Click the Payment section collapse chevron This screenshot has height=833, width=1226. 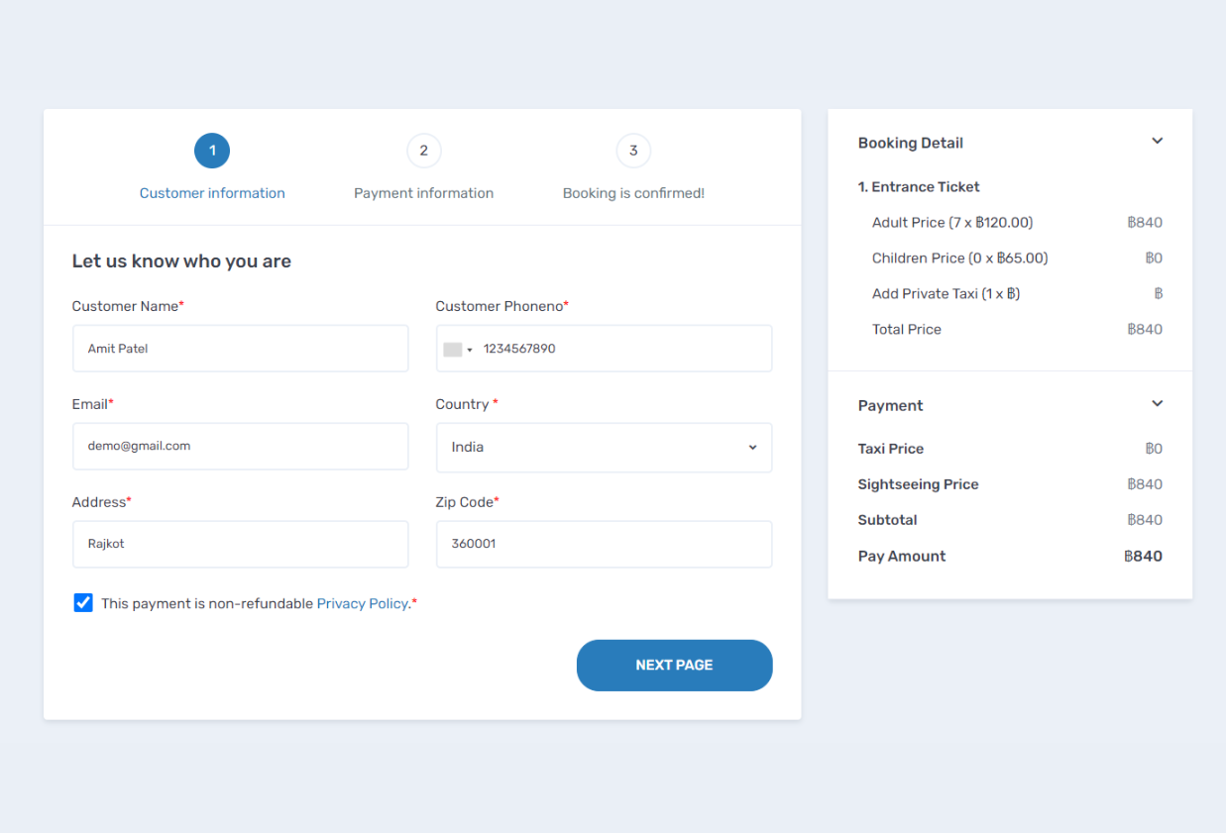point(1157,404)
